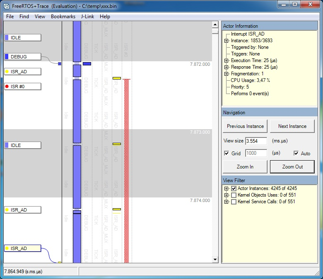Select the first IDLE actor label at the top
Screen dimensions: 323x279
coord(23,38)
